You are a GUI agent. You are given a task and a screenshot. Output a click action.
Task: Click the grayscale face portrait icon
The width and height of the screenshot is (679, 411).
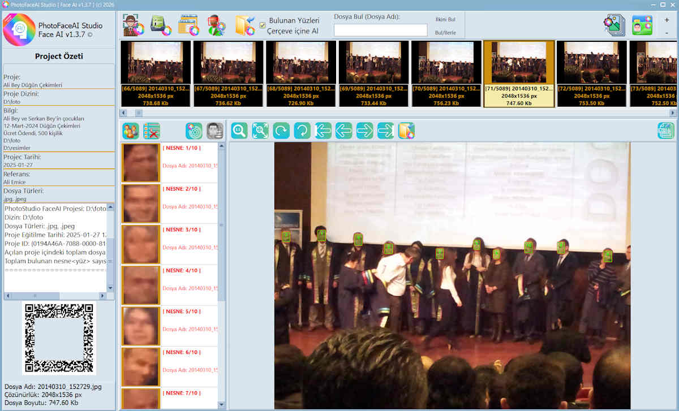(x=215, y=131)
